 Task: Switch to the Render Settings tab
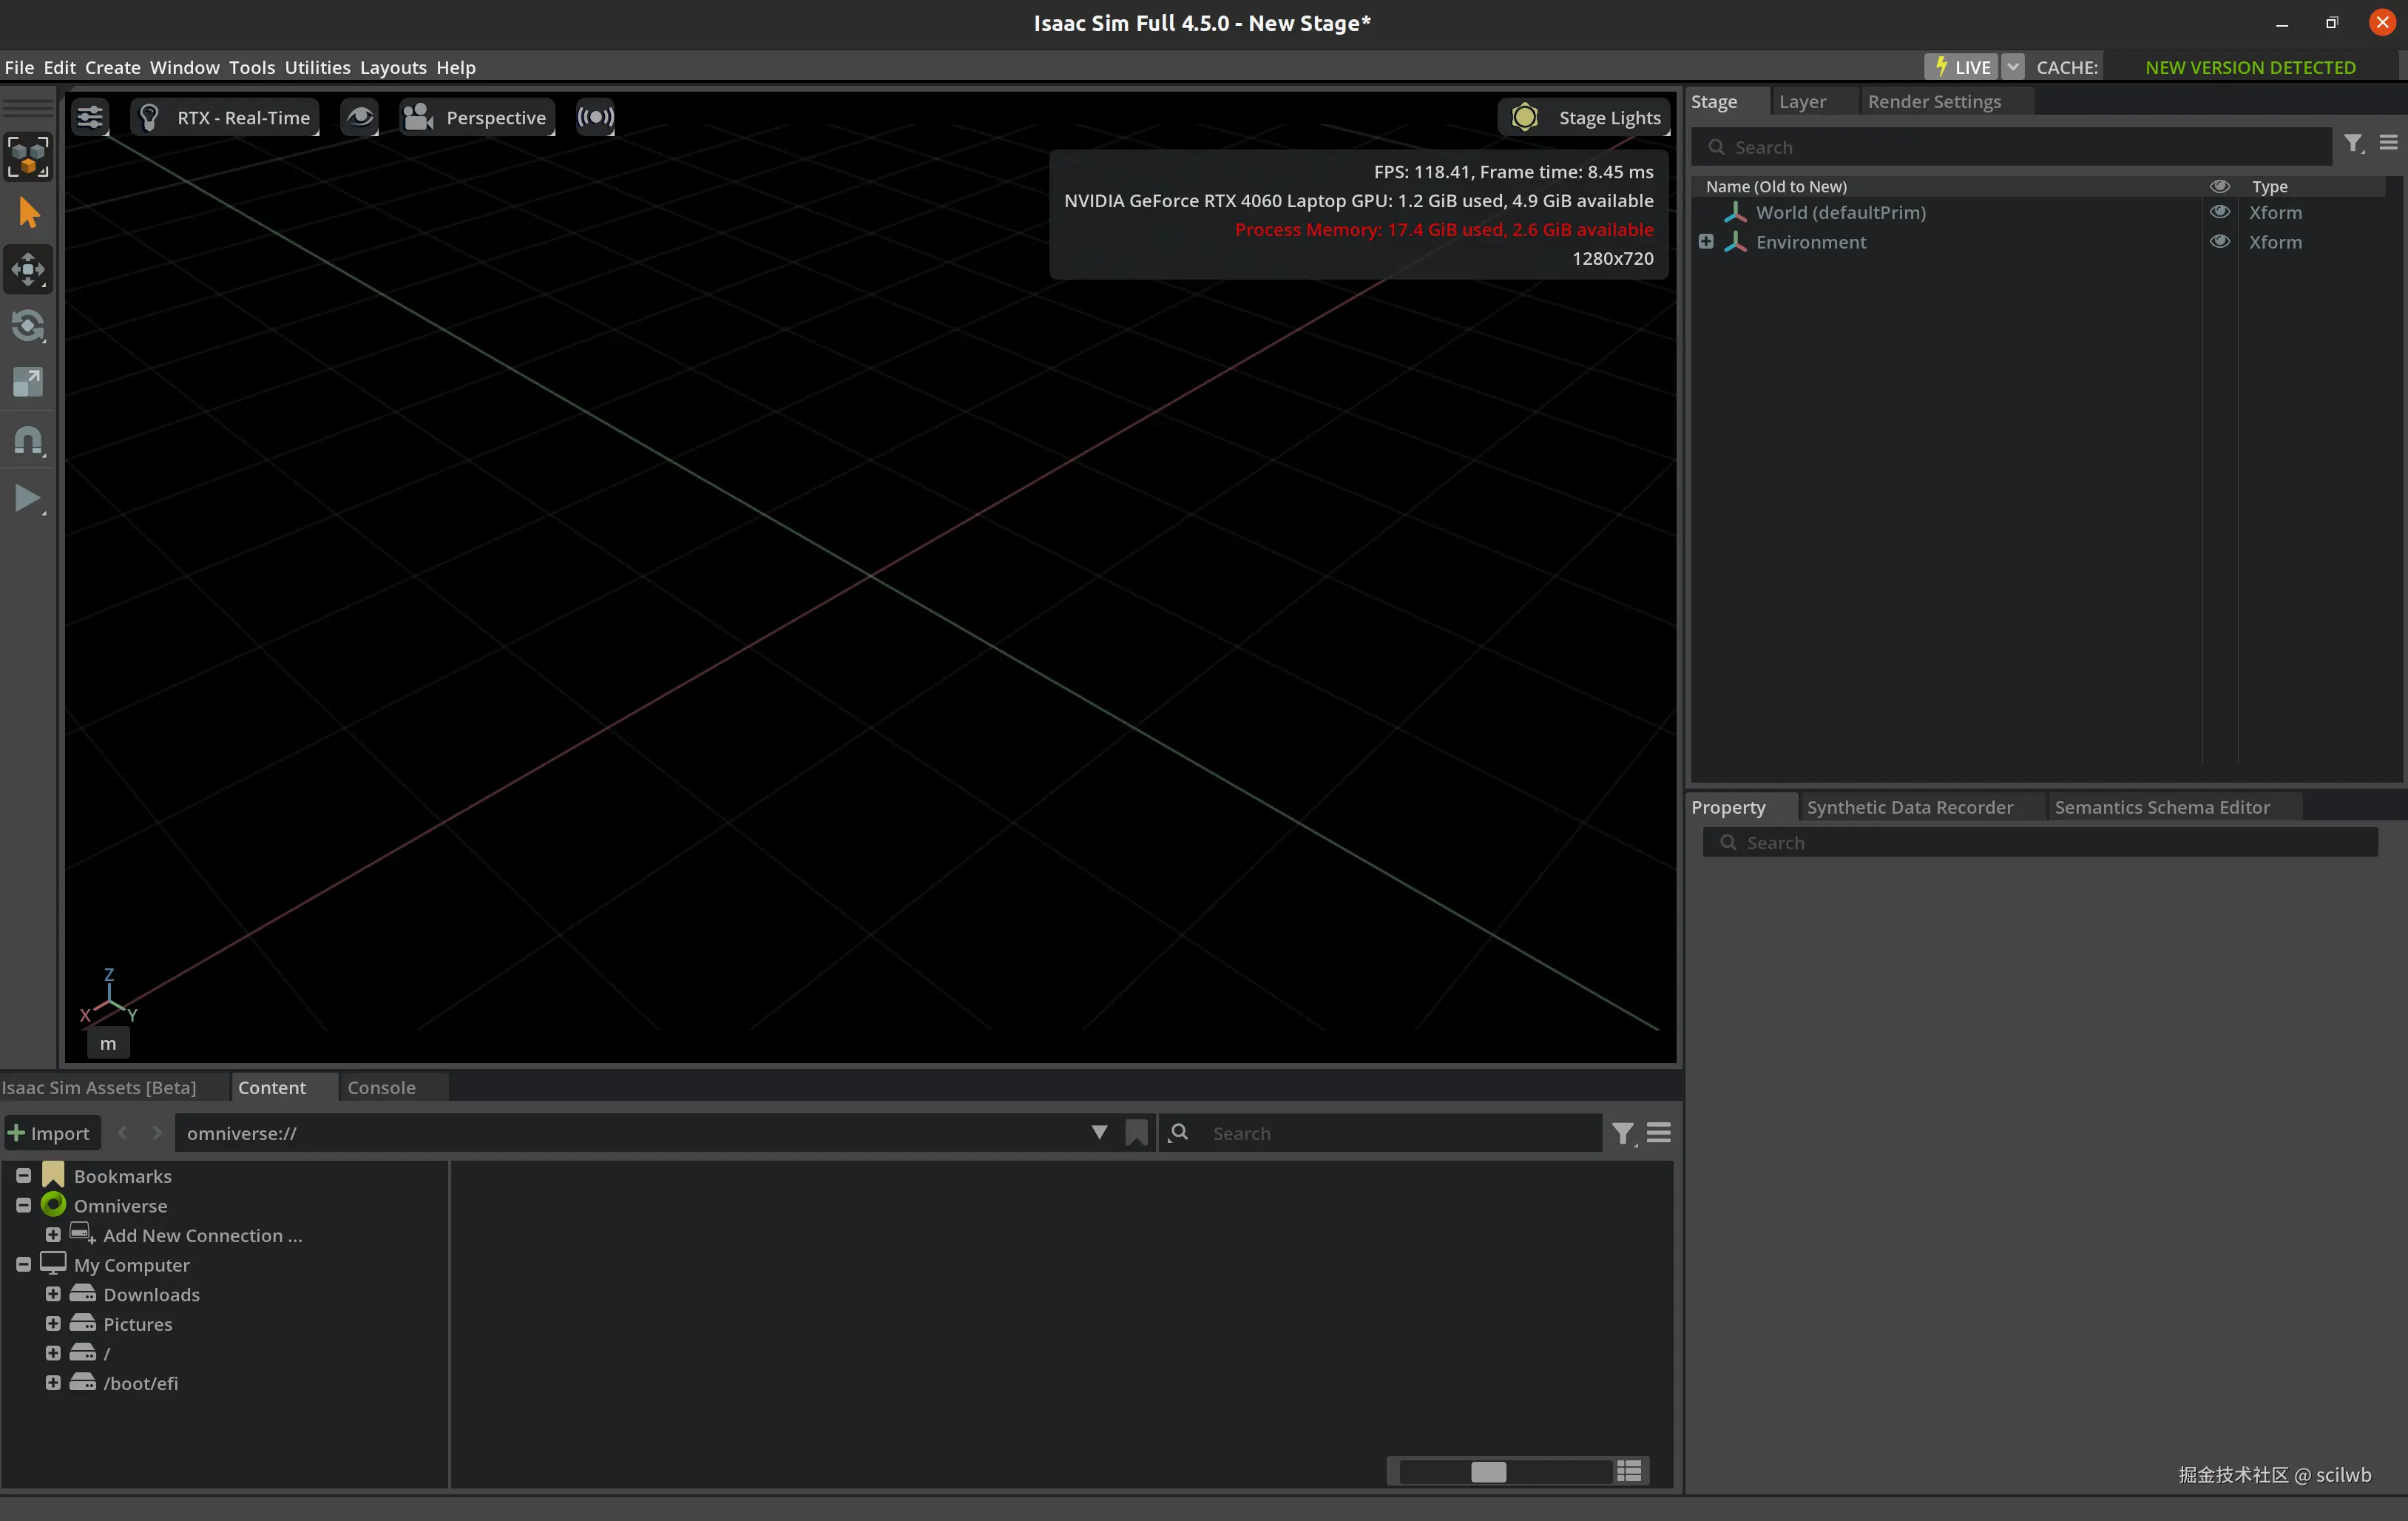[1933, 101]
